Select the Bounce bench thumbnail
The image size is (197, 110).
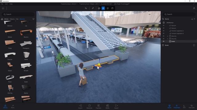pyautogui.click(x=26, y=32)
